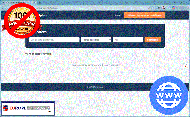The image size is (190, 117).
Task: Click the Rechercher button
Action: click(153, 40)
